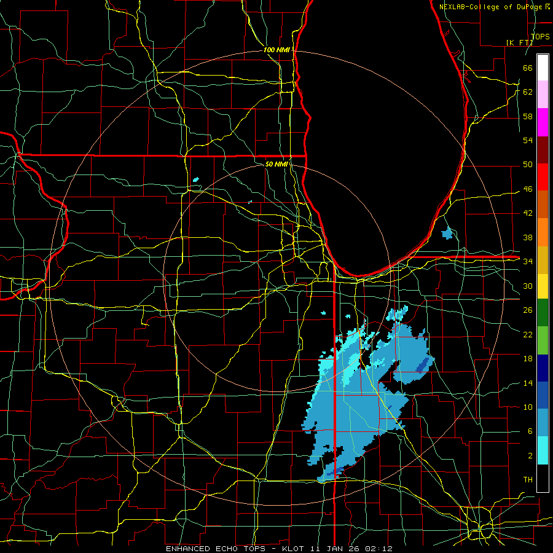Click the legend value '66'
This screenshot has height=553, width=553.
pyautogui.click(x=528, y=68)
